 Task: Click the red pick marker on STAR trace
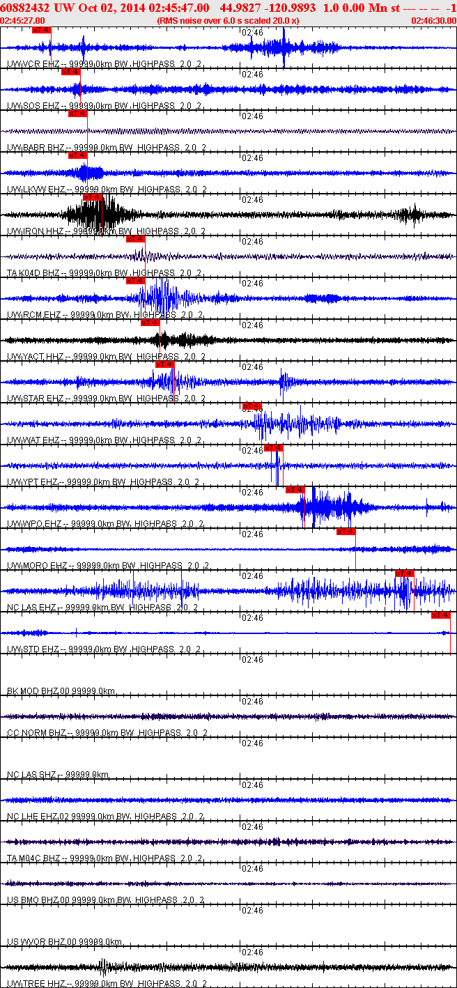pos(165,364)
